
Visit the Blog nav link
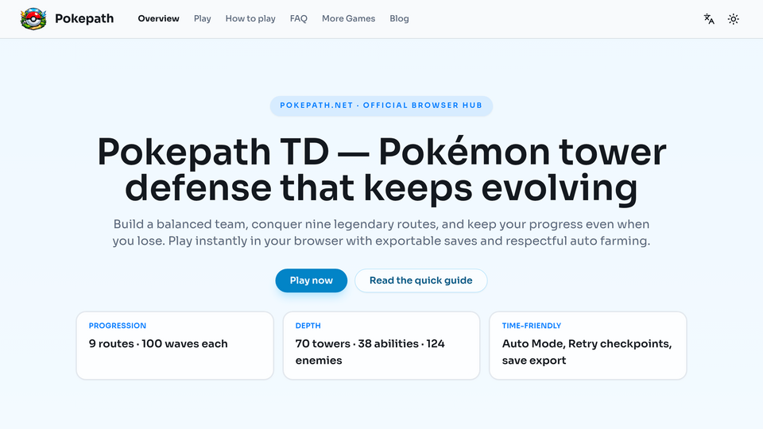399,18
